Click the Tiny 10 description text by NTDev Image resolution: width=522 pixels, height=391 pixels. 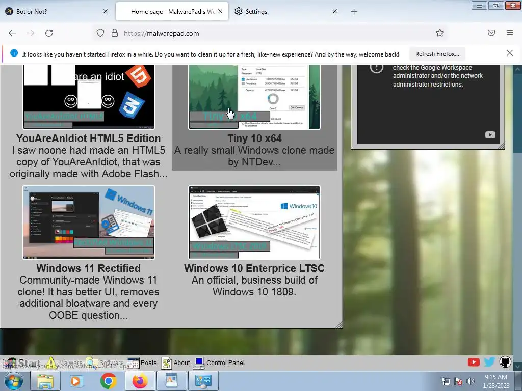tap(254, 156)
